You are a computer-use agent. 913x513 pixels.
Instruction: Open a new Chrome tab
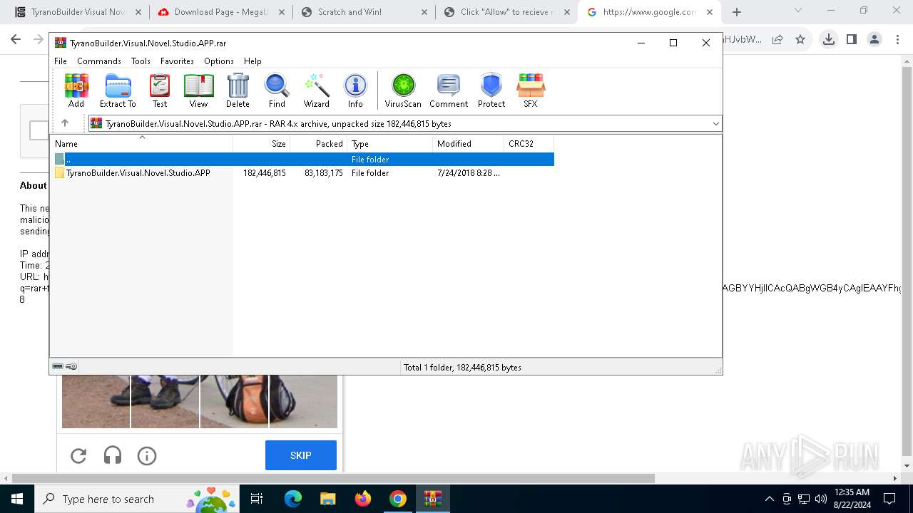click(737, 12)
